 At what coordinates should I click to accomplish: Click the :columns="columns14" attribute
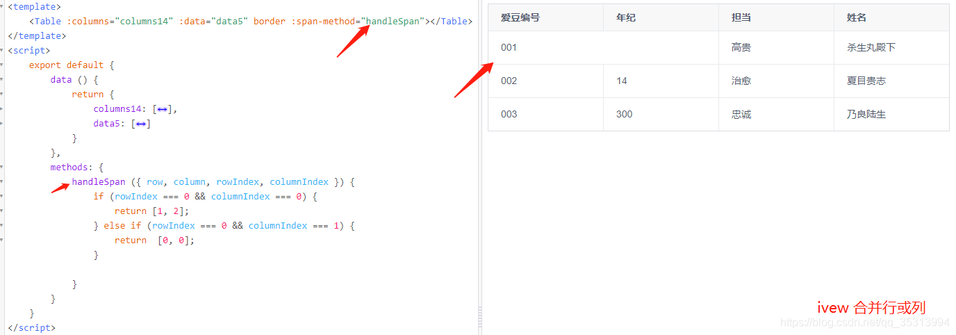[120, 22]
